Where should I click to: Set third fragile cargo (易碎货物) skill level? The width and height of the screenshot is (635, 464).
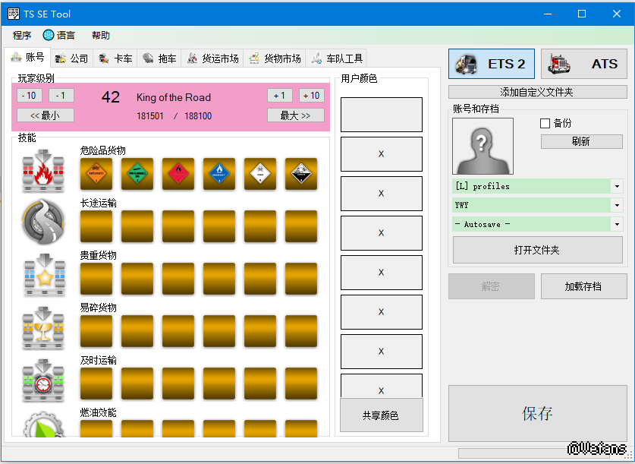[x=178, y=332]
